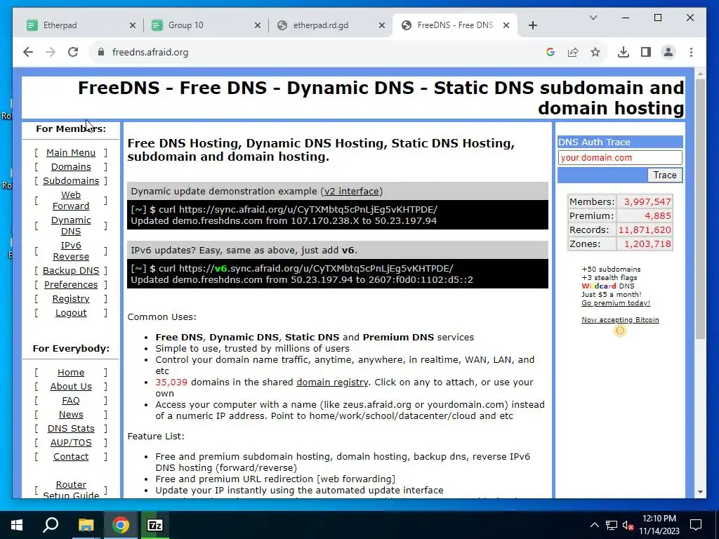The width and height of the screenshot is (719, 539).
Task: Click the Trace button
Action: (x=664, y=175)
